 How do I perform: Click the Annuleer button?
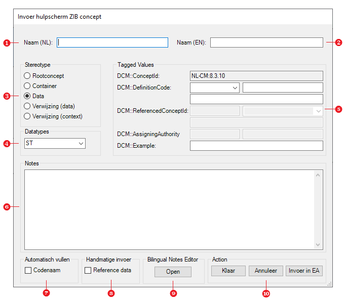point(266,271)
